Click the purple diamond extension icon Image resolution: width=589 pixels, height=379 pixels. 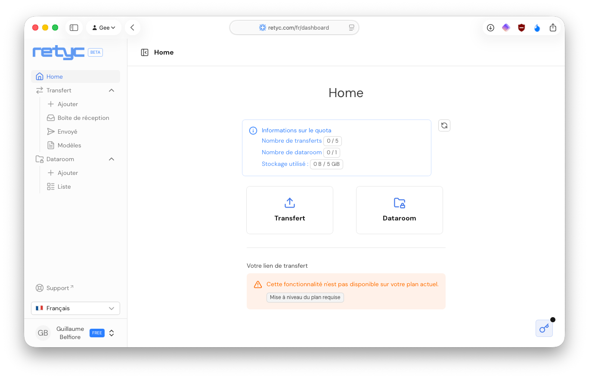click(x=506, y=28)
